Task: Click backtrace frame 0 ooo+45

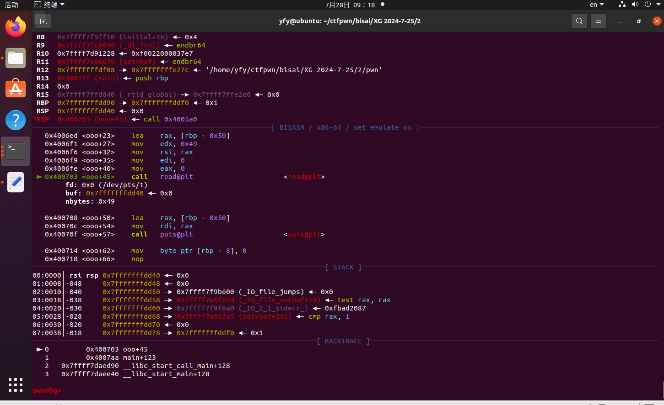Action: point(92,349)
